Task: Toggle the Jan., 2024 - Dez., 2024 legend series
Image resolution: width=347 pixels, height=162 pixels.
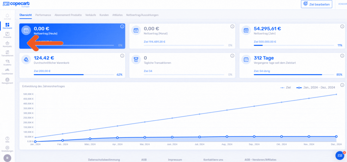Action: [316, 87]
